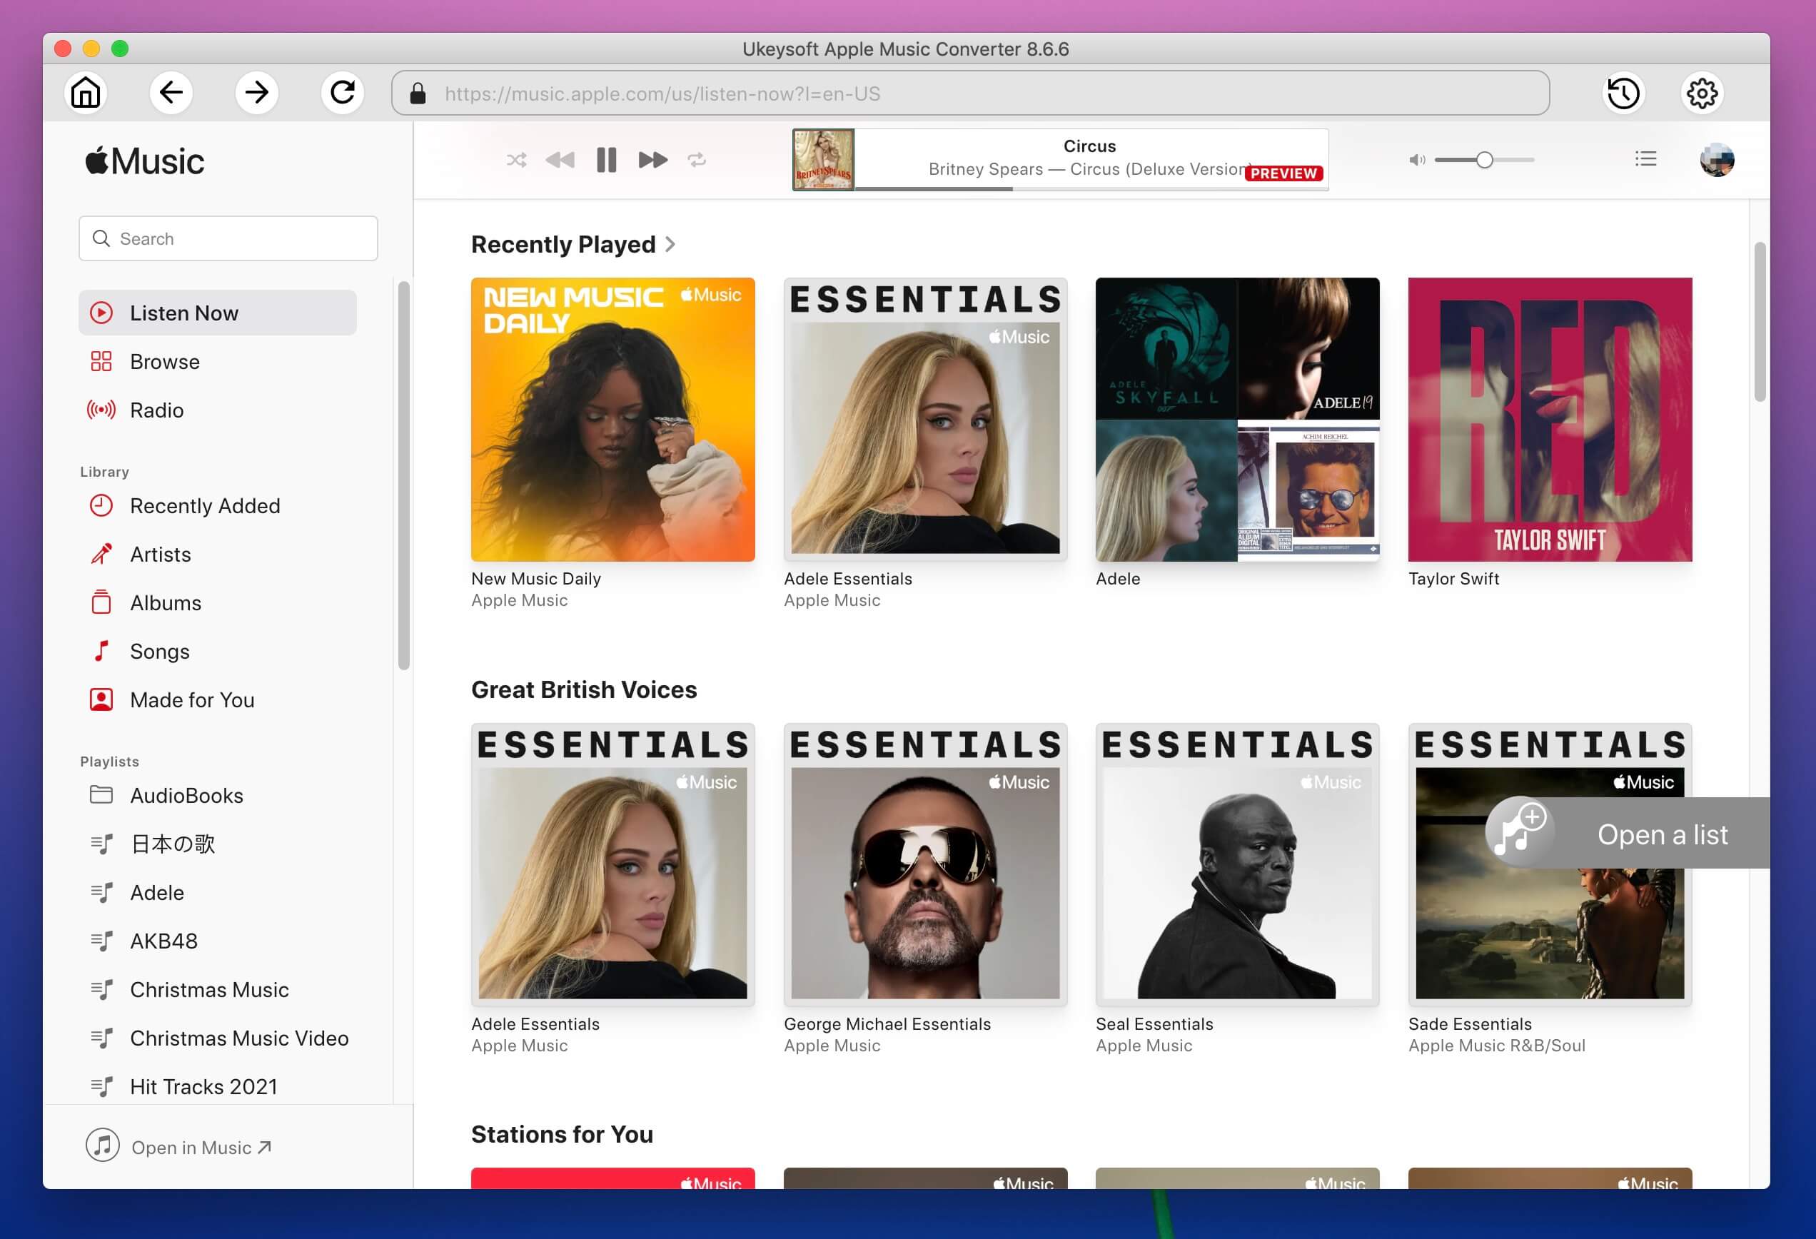Click the Circus album art thumbnail
Screen dimensions: 1816x1239
[823, 159]
